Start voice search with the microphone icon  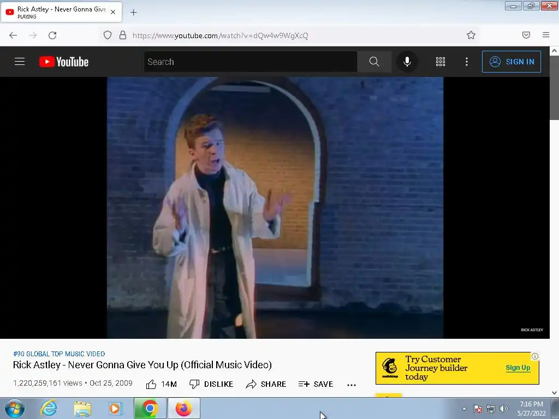click(x=407, y=62)
